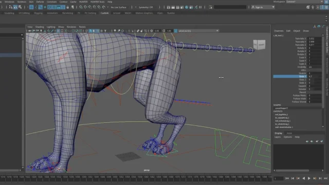Select the Translate Z channel value
Screen dimensions: 329x185
315,45
